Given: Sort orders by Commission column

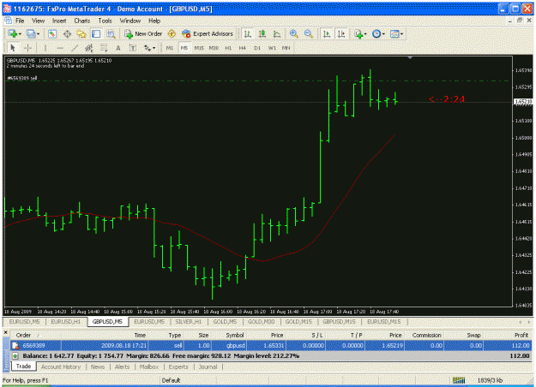Looking at the screenshot, I should click(426, 336).
